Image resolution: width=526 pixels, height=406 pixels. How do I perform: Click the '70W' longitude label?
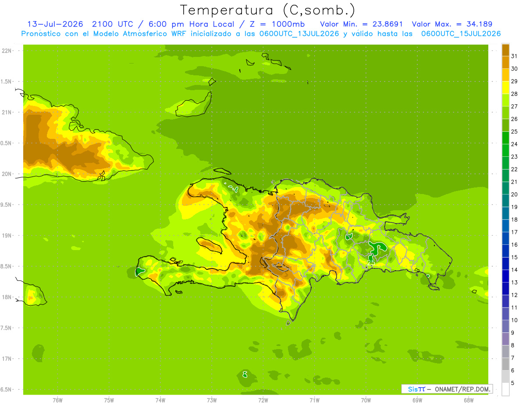click(x=366, y=400)
